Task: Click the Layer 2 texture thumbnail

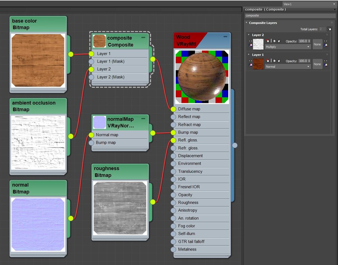Action: pyautogui.click(x=258, y=44)
